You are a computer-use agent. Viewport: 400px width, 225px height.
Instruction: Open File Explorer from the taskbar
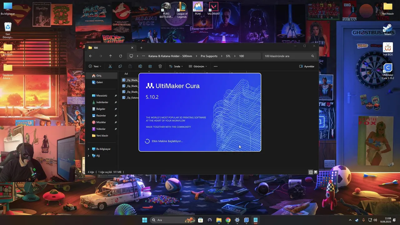click(x=219, y=220)
